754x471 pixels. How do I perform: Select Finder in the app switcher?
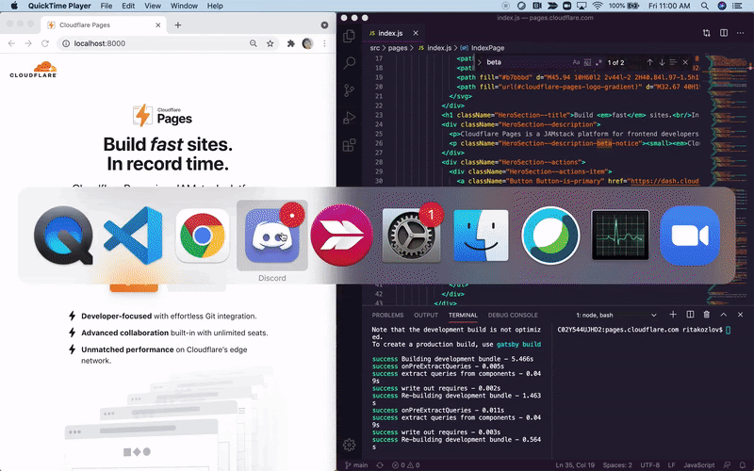[481, 235]
